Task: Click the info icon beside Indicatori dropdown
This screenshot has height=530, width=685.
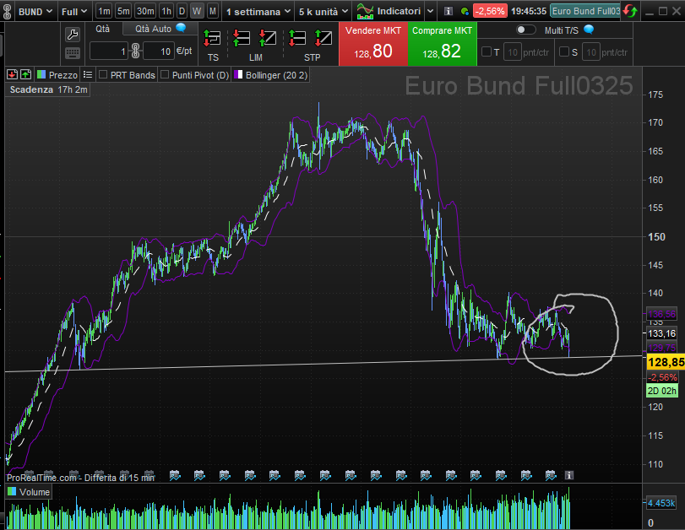Action: tap(448, 12)
